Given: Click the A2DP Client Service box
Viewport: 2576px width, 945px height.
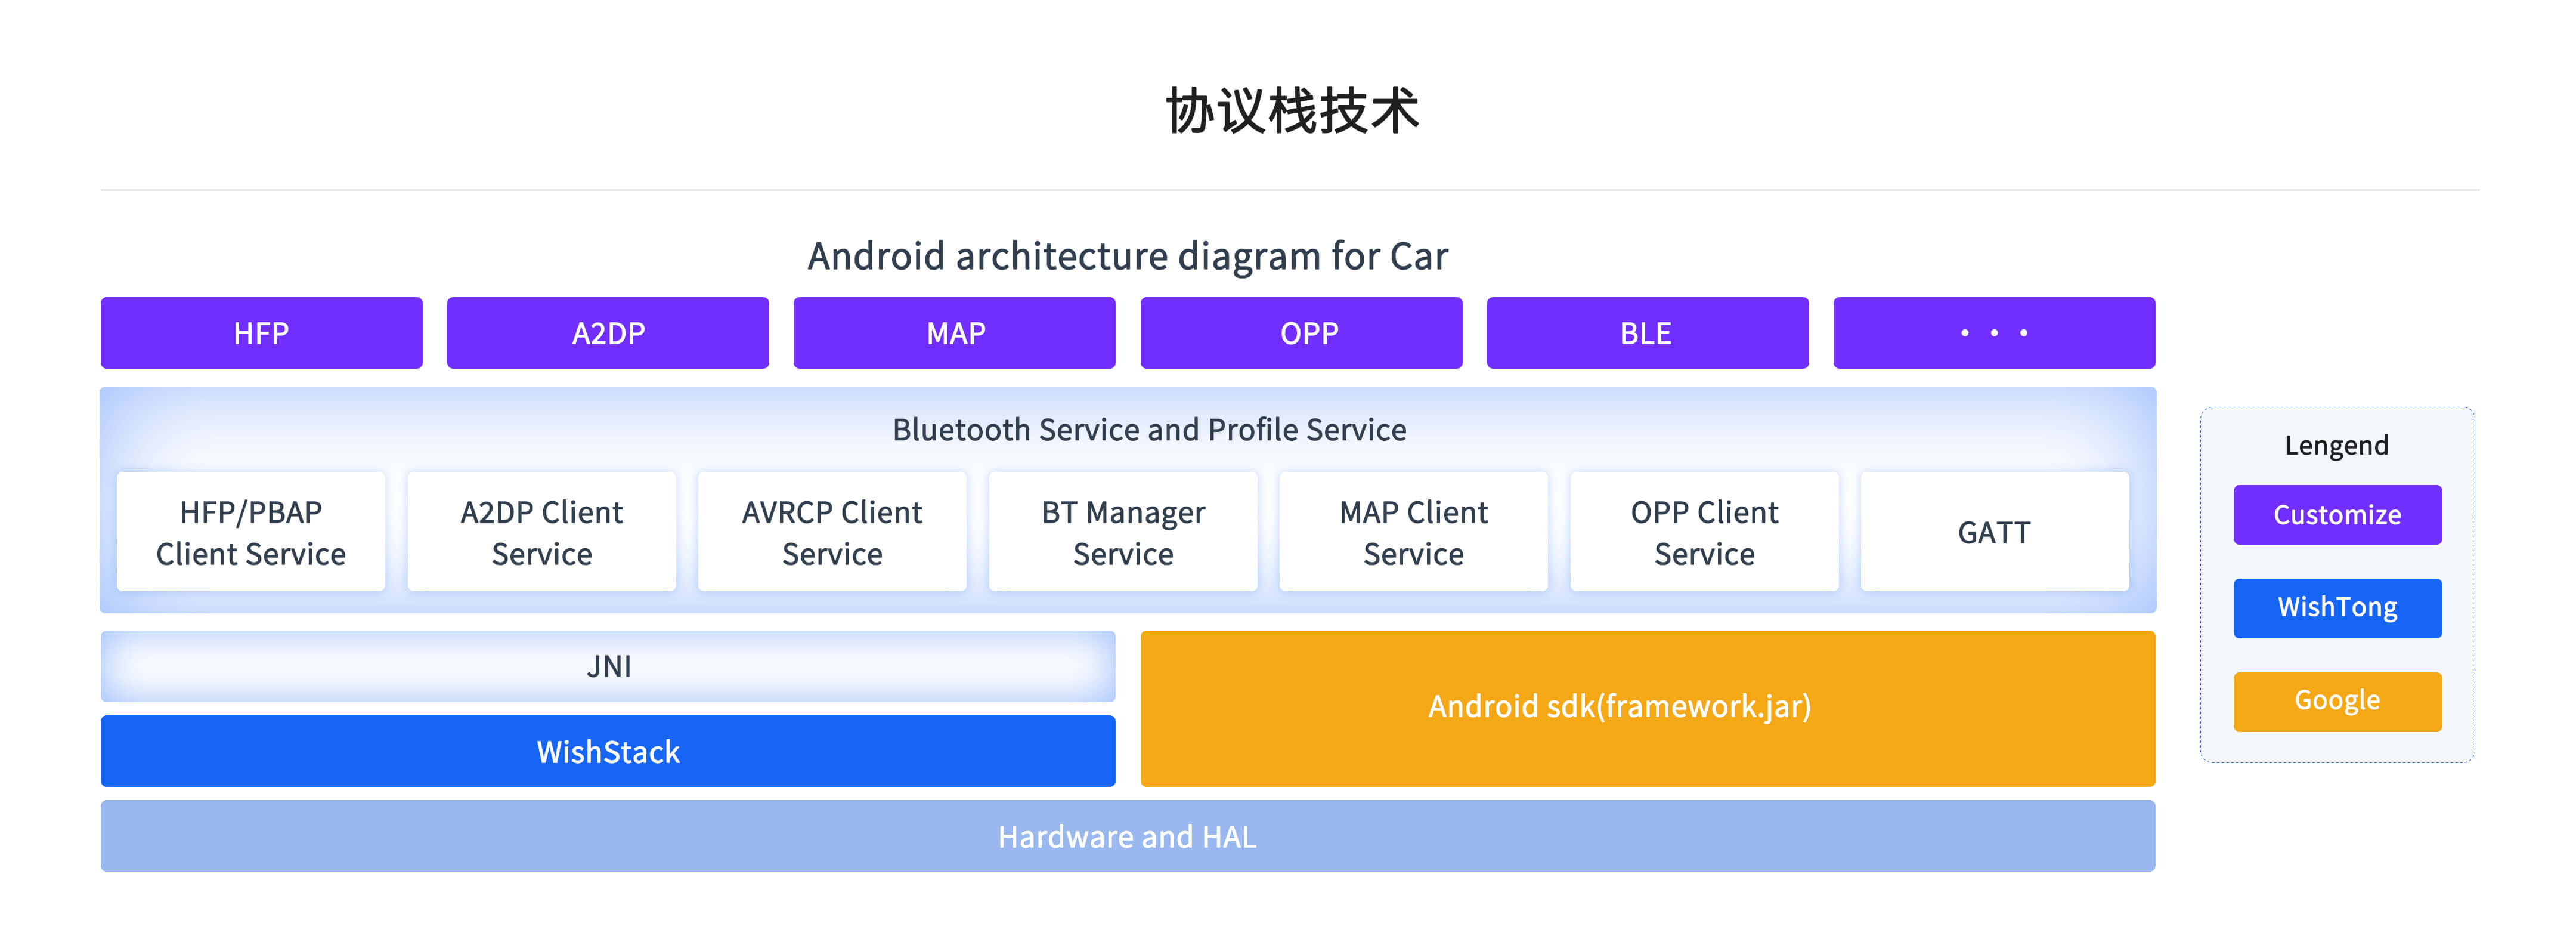Looking at the screenshot, I should click(x=541, y=532).
